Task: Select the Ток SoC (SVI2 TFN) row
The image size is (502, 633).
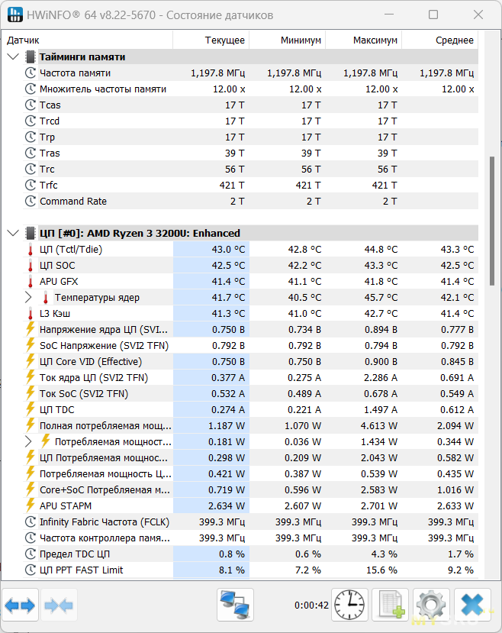Action: pos(250,393)
